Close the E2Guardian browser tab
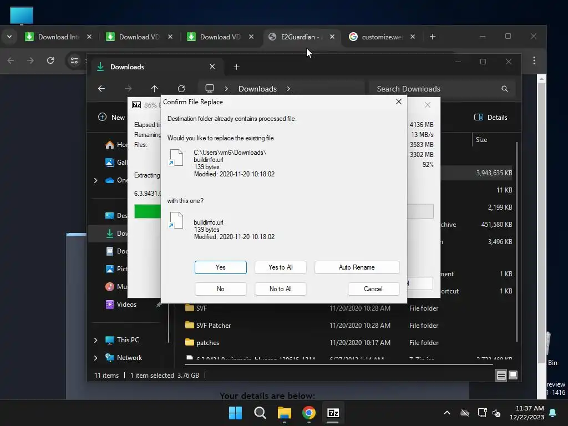The height and width of the screenshot is (426, 568). pos(332,37)
